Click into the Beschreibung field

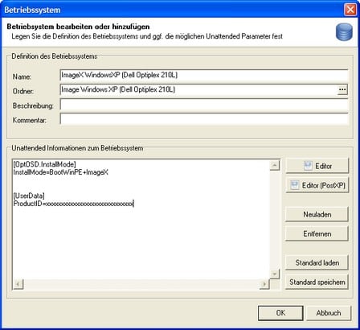pyautogui.click(x=204, y=105)
